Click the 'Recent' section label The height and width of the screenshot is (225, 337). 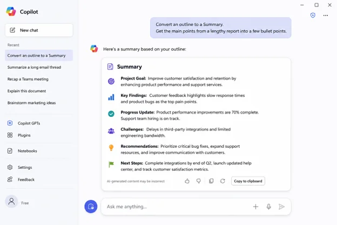pyautogui.click(x=14, y=45)
